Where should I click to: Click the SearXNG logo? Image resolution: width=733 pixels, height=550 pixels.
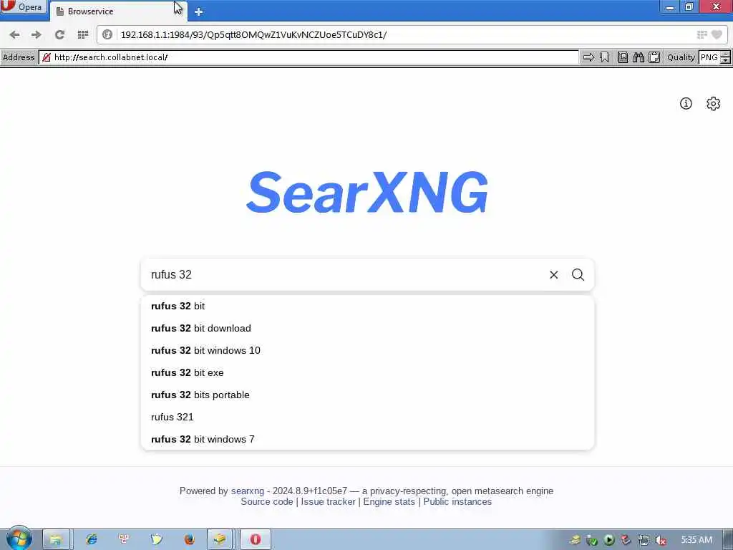point(367,192)
